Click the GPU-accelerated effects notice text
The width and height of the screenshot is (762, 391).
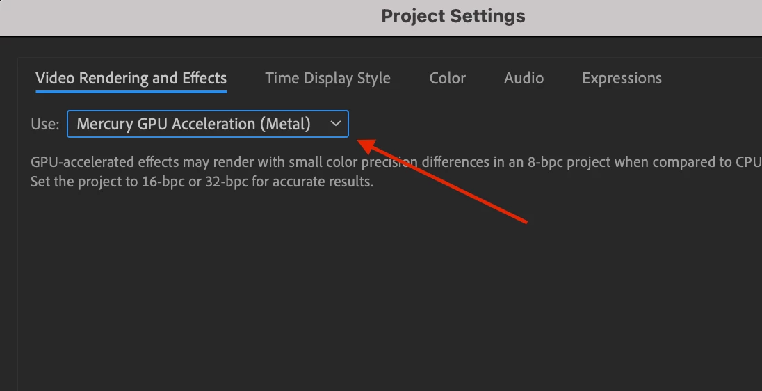tap(209, 163)
